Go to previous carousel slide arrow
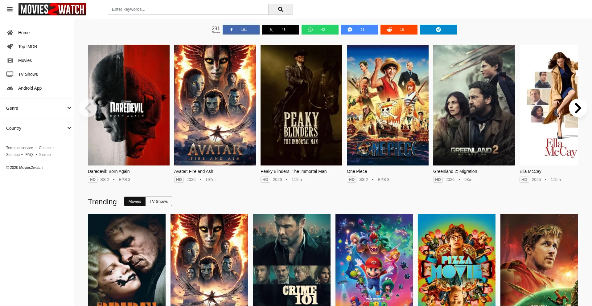The width and height of the screenshot is (592, 306). [88, 108]
